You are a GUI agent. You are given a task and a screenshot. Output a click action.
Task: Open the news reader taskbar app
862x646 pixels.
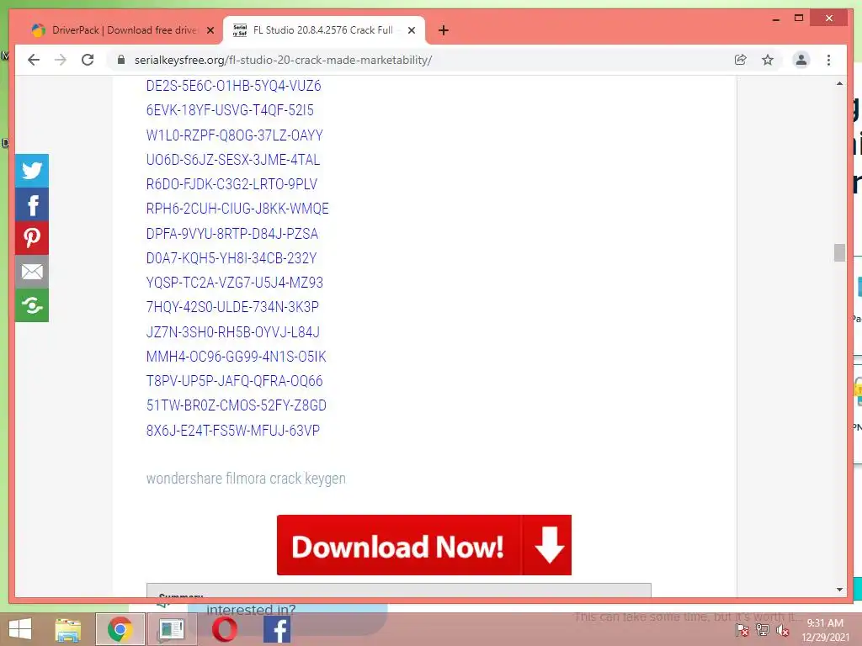click(172, 629)
